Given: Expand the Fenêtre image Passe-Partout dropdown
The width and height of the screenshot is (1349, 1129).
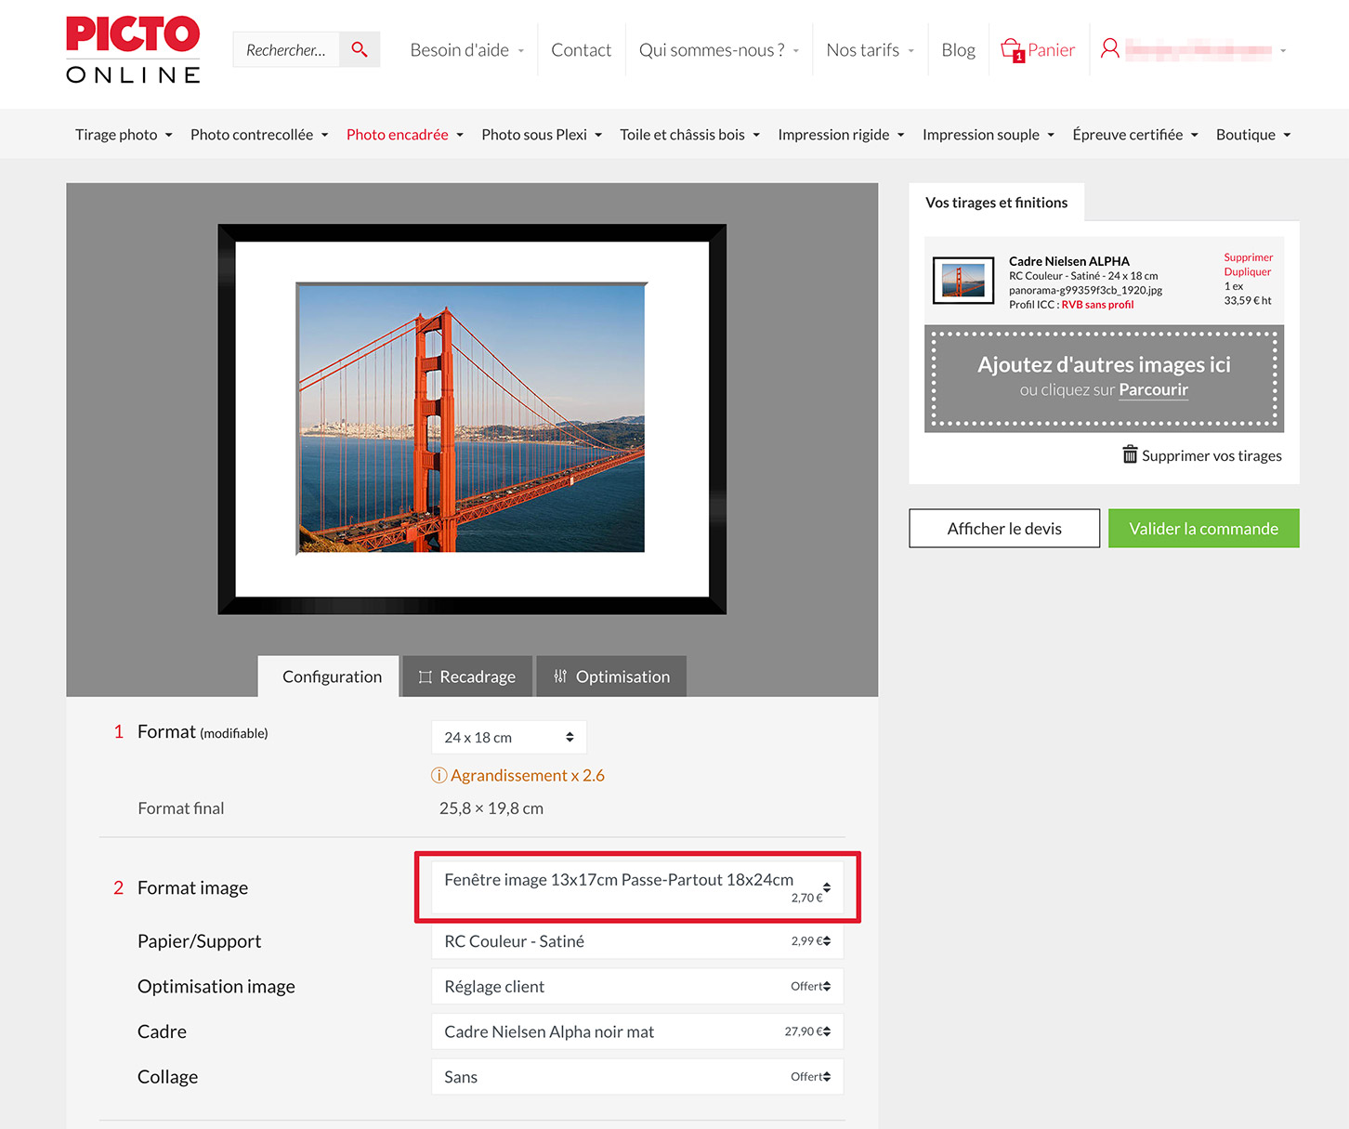Looking at the screenshot, I should [x=636, y=887].
